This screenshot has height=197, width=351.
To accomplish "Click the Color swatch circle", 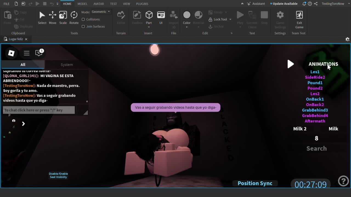I will click(x=187, y=15).
